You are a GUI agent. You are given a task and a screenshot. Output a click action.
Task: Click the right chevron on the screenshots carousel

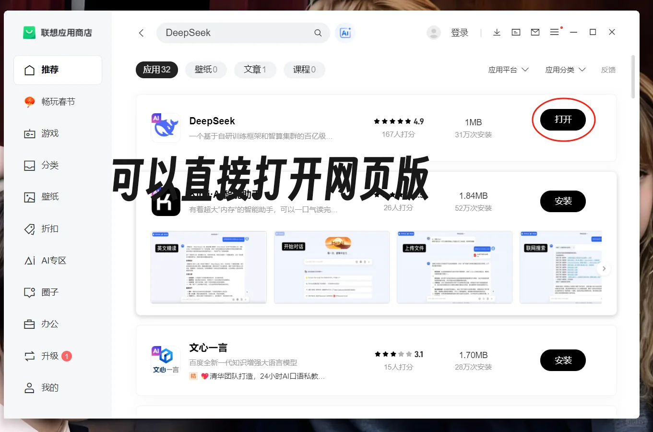click(x=604, y=268)
